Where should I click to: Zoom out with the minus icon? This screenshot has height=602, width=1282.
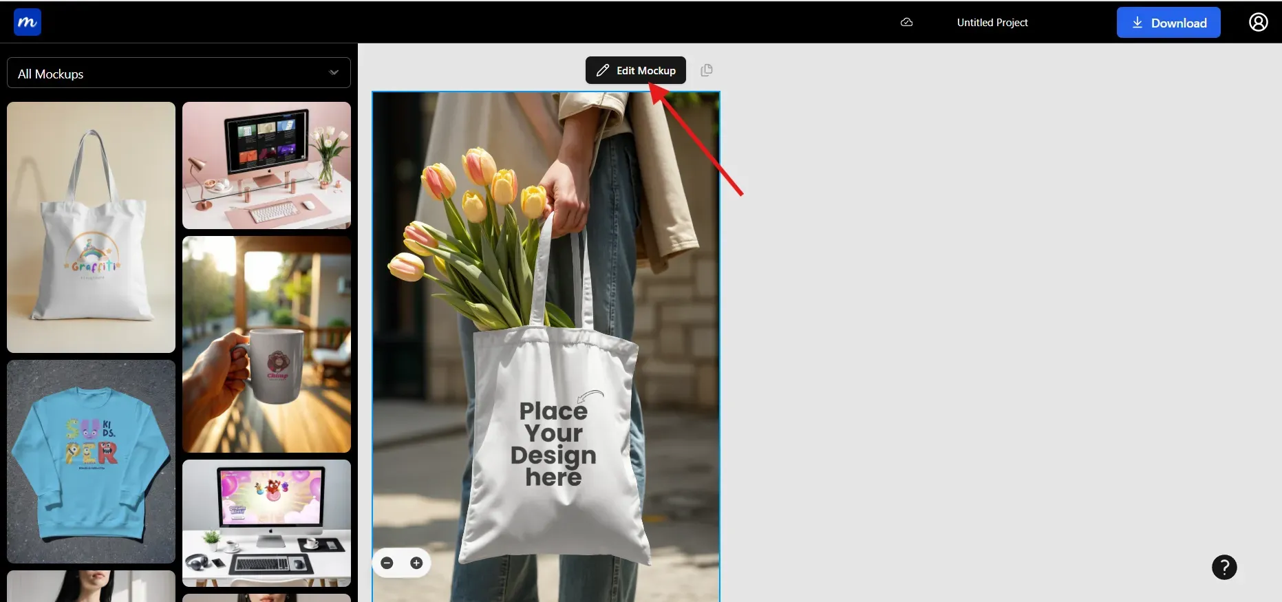point(387,563)
